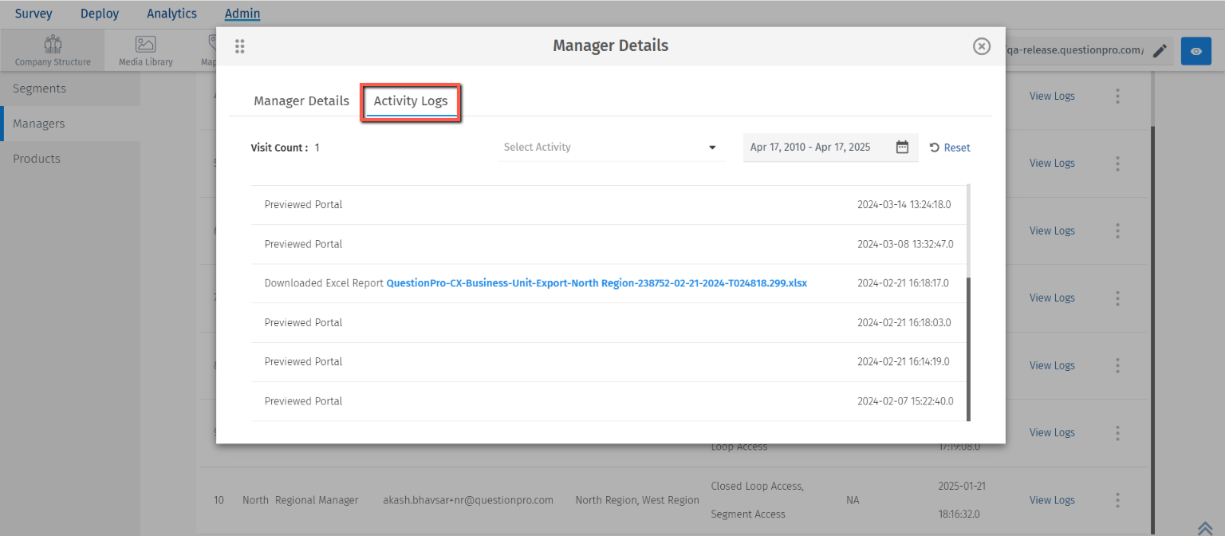Open the date range calendar icon
Viewport: 1225px width, 536px height.
pyautogui.click(x=902, y=148)
